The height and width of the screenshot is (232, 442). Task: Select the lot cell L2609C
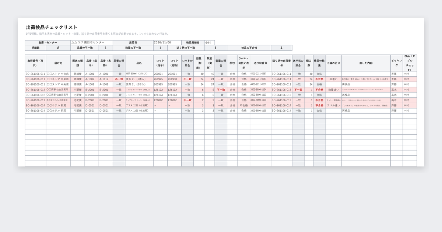[x=160, y=100]
